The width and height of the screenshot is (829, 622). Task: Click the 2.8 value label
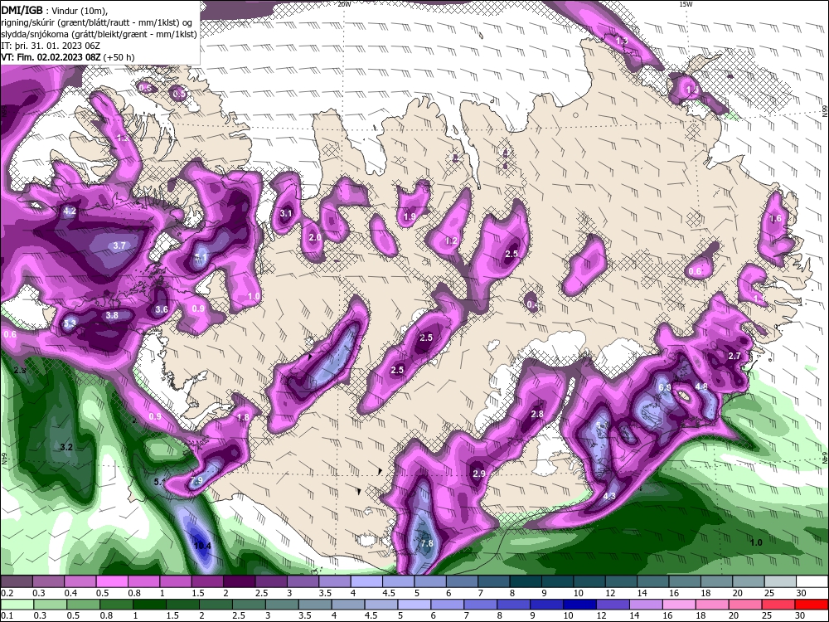(537, 414)
